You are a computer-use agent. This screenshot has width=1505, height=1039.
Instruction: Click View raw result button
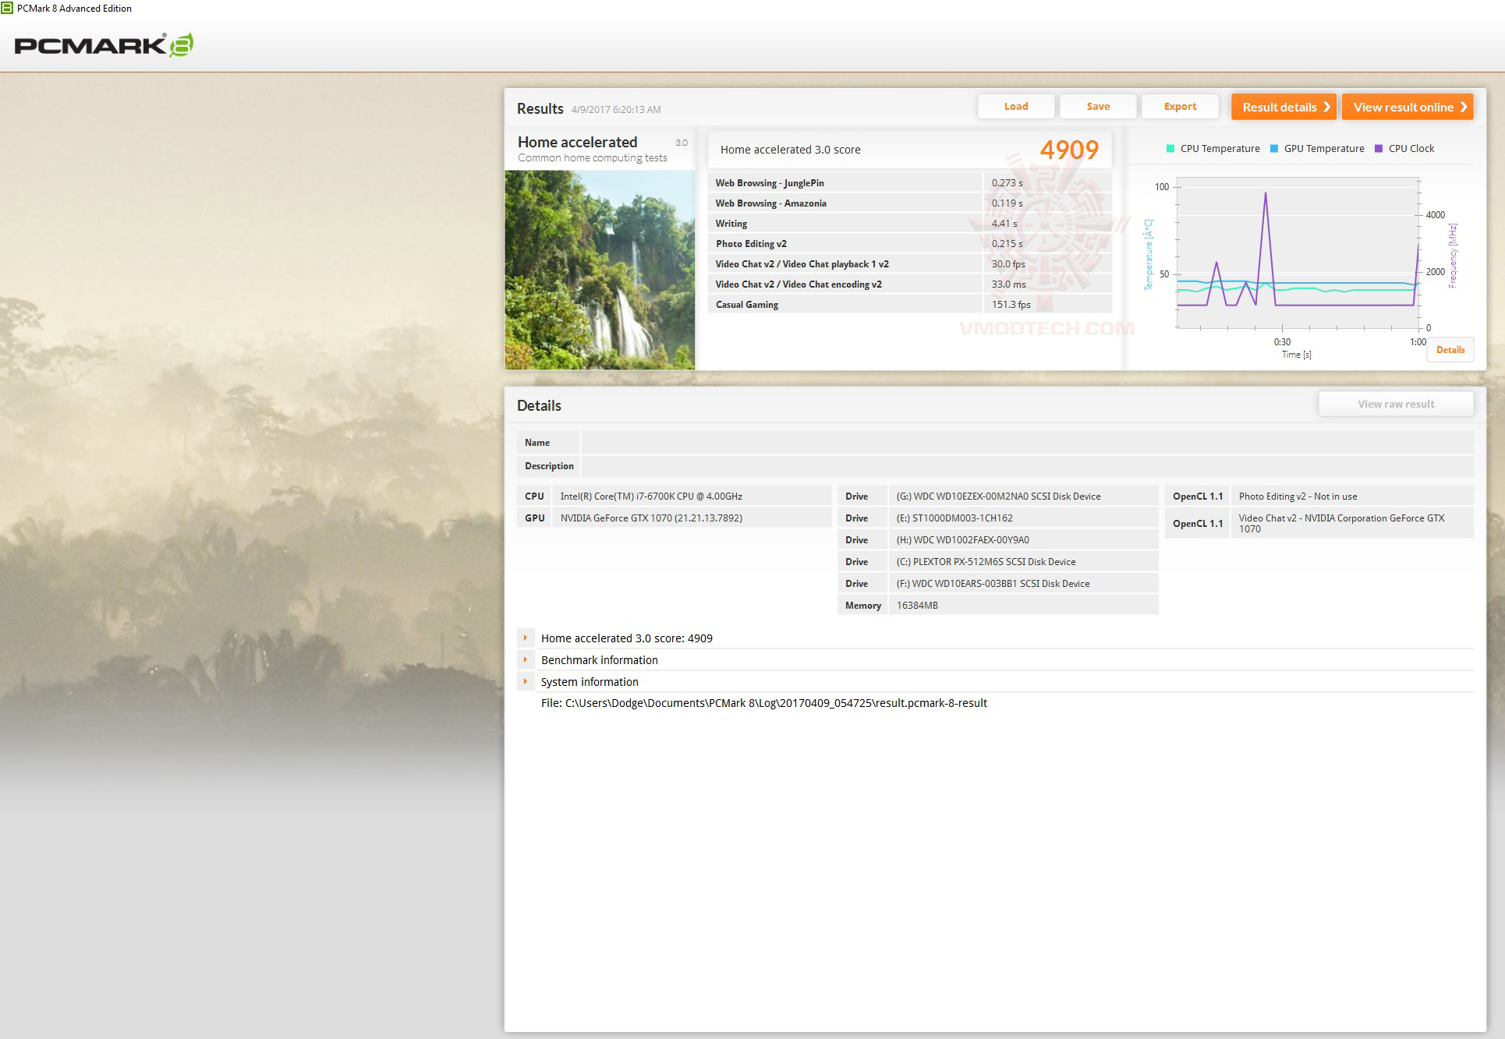1395,404
